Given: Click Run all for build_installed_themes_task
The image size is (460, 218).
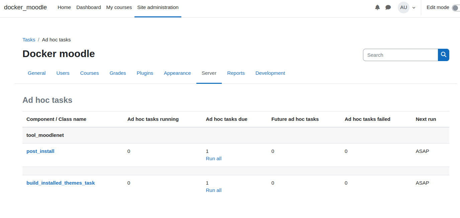Looking at the screenshot, I should point(214,190).
